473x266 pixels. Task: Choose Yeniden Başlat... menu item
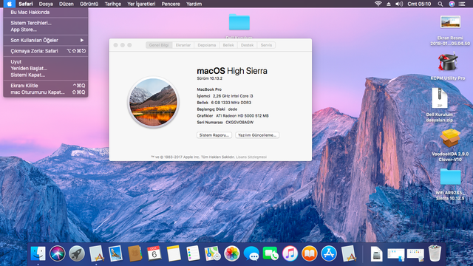tap(46, 68)
